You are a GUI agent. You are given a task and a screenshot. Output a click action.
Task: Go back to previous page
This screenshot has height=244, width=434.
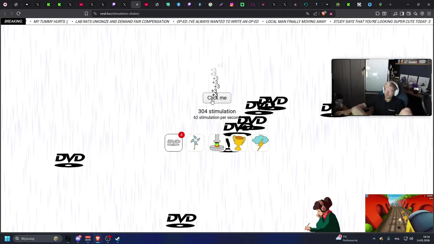pyautogui.click(x=5, y=14)
